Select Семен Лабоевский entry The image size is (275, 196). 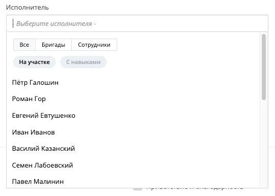coord(133,165)
